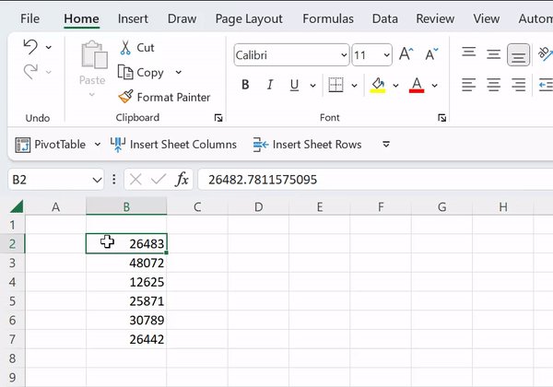Open Calibri font name dropdown
553x387 pixels.
coord(344,55)
